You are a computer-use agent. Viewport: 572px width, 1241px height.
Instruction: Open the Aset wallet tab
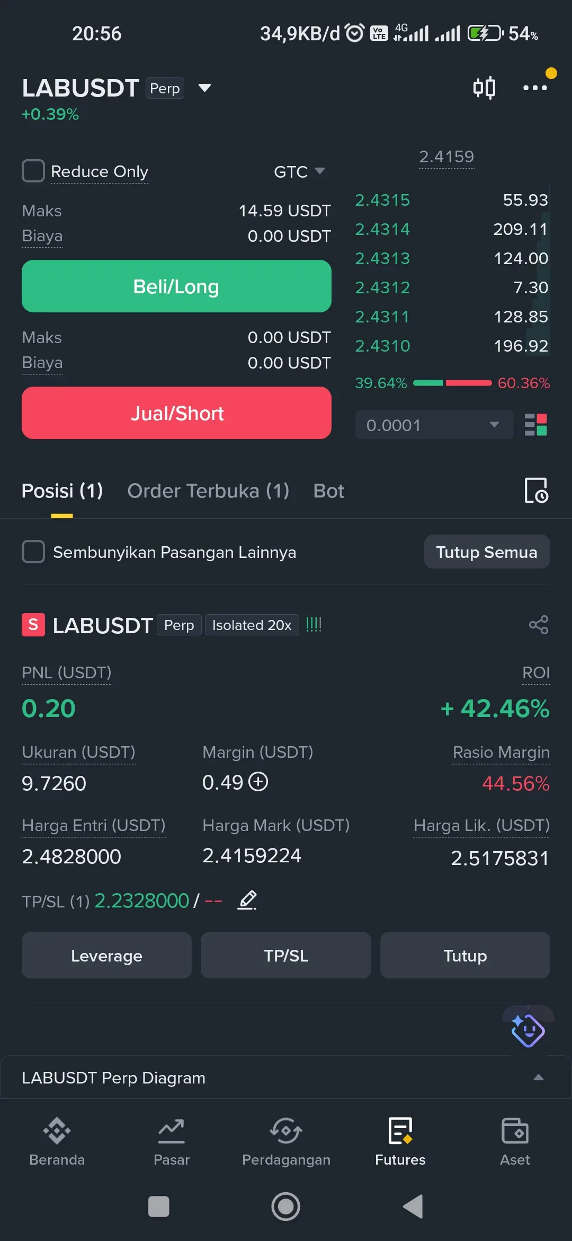pyautogui.click(x=515, y=1142)
